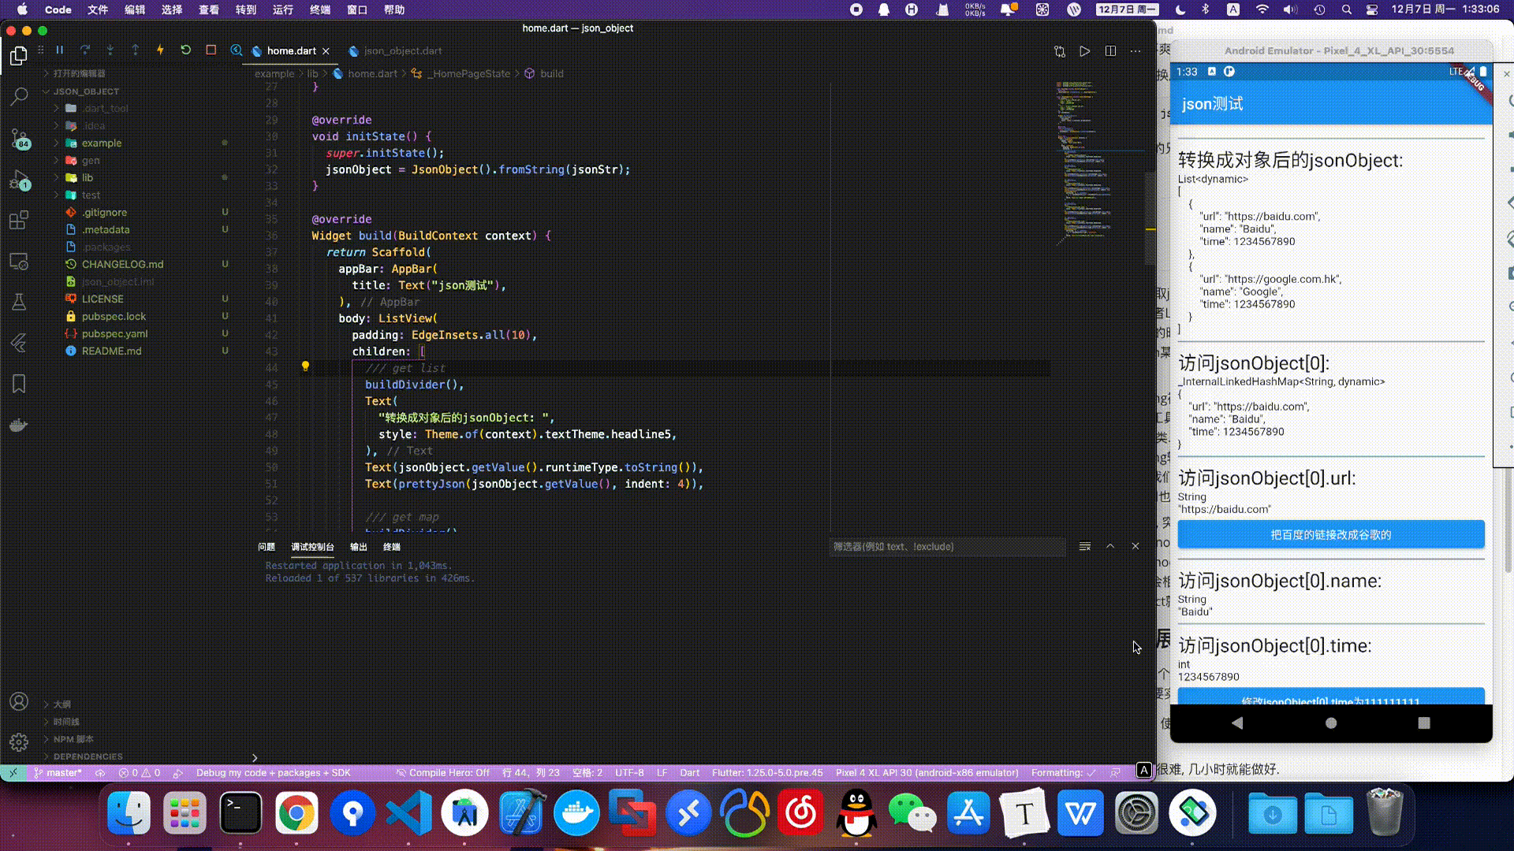Viewport: 1514px width, 851px height.
Task: Expand the DEPENDENCIES section
Action: (x=88, y=756)
